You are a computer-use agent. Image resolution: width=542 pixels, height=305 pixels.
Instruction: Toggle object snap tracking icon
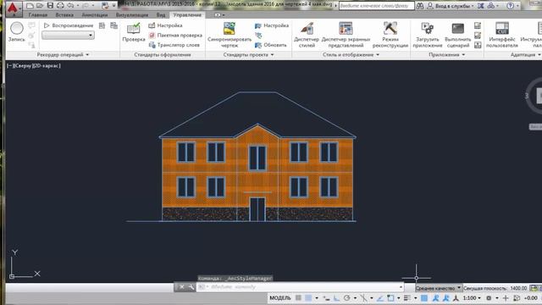[x=380, y=297]
